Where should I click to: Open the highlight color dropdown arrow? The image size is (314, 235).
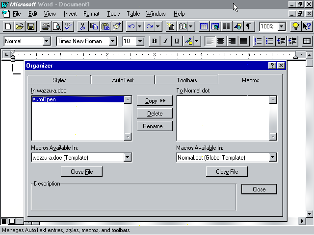tap(197, 41)
